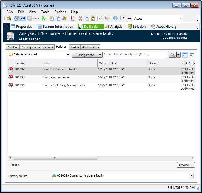Screen dimensions: 202x193
Task: Collapse the navigation bar double chevron
Action: 7,26
